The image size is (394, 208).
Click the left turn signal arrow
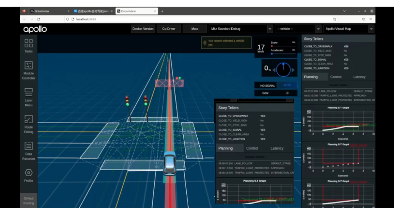(x=274, y=70)
